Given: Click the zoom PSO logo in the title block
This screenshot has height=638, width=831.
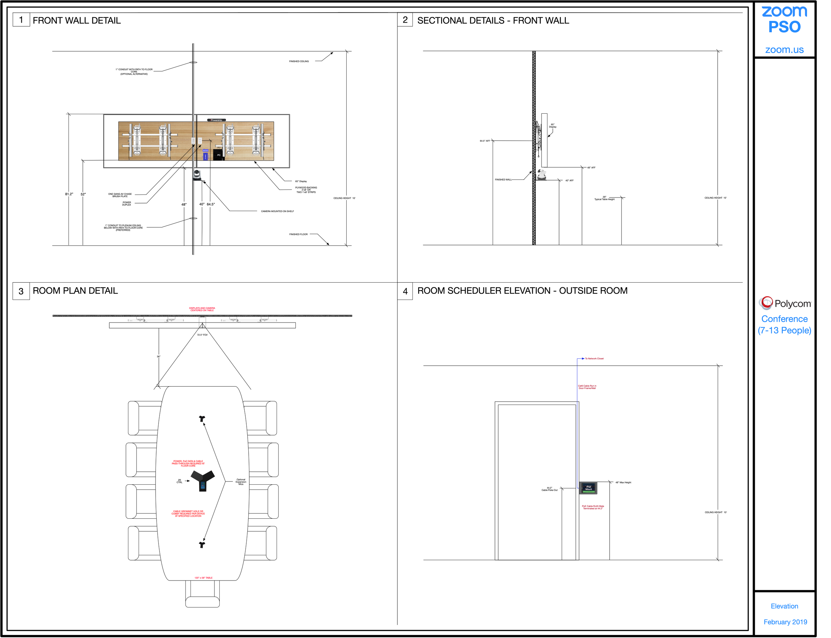Looking at the screenshot, I should (784, 19).
